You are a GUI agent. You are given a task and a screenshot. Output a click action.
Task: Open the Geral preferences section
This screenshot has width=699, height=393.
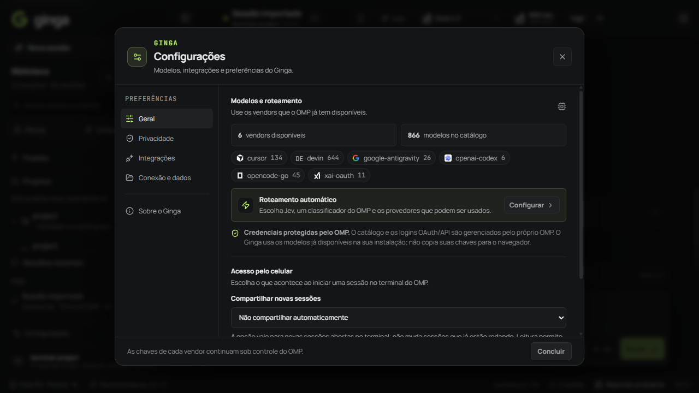(x=167, y=118)
